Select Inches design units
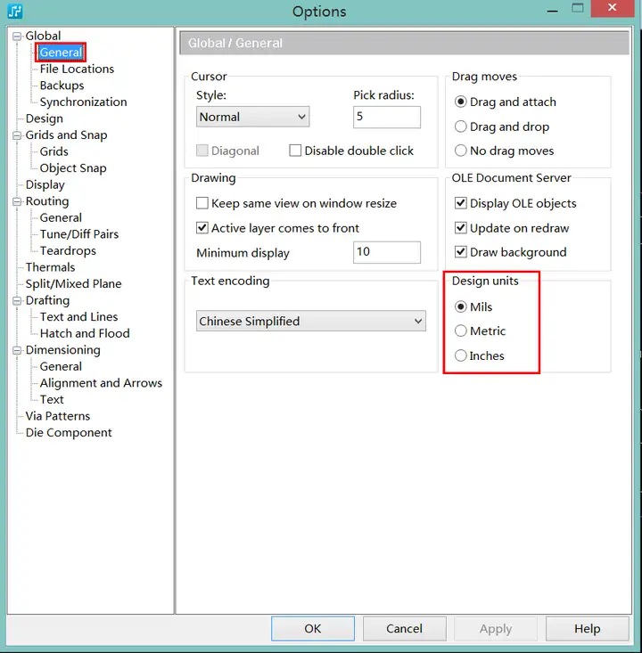The width and height of the screenshot is (642, 653). point(461,355)
